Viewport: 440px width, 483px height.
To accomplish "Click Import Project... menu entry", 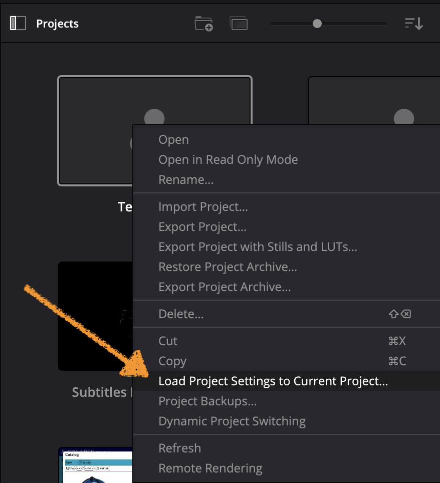I will click(203, 206).
